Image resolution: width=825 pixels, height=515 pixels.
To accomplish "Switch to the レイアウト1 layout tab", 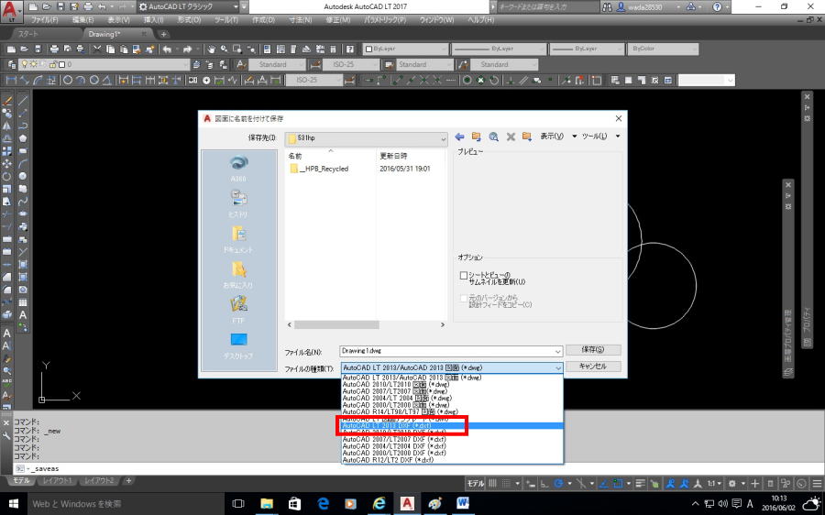I will pos(56,481).
